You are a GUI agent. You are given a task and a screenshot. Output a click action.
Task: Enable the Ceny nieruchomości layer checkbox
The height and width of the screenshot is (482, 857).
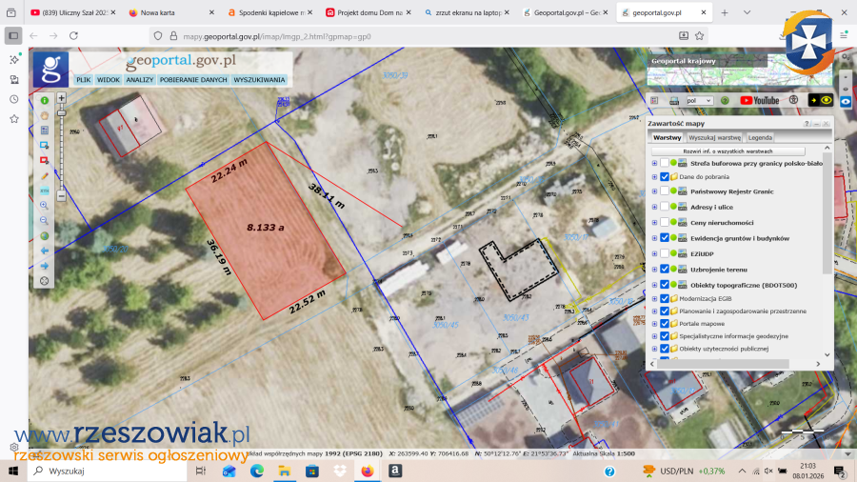click(x=665, y=222)
